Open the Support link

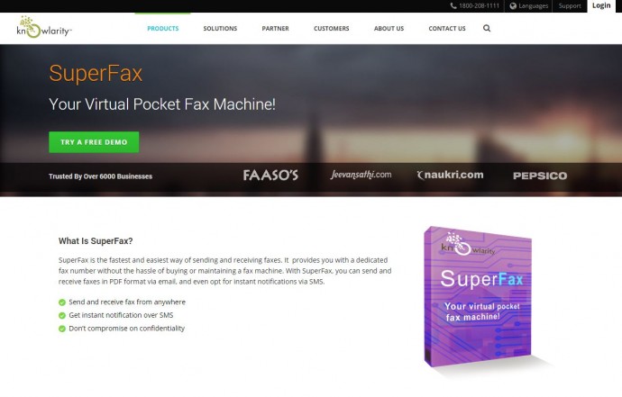point(570,6)
